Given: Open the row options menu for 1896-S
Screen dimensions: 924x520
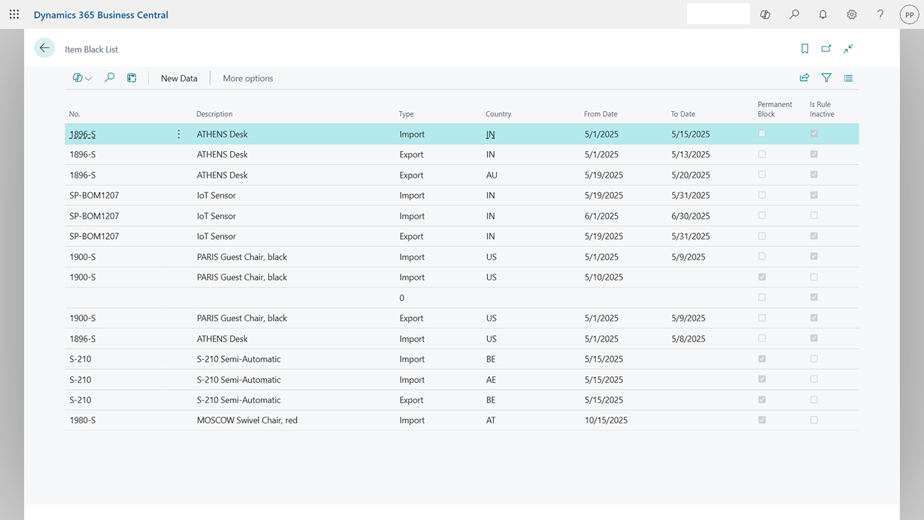Looking at the screenshot, I should (179, 134).
